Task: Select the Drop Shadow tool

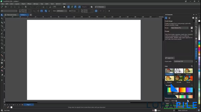Action: (x=2, y=60)
